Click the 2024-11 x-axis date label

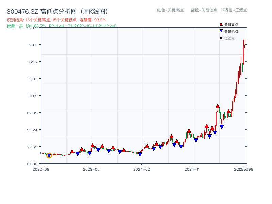pos(192,169)
